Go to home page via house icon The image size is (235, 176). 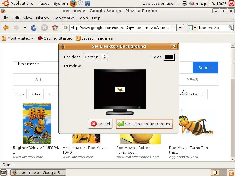pyautogui.click(x=55, y=28)
